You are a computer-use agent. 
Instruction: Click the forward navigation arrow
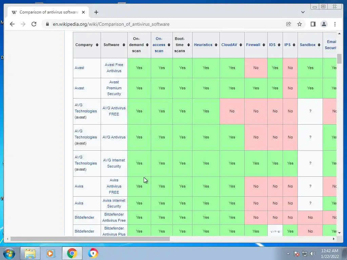coord(23,24)
